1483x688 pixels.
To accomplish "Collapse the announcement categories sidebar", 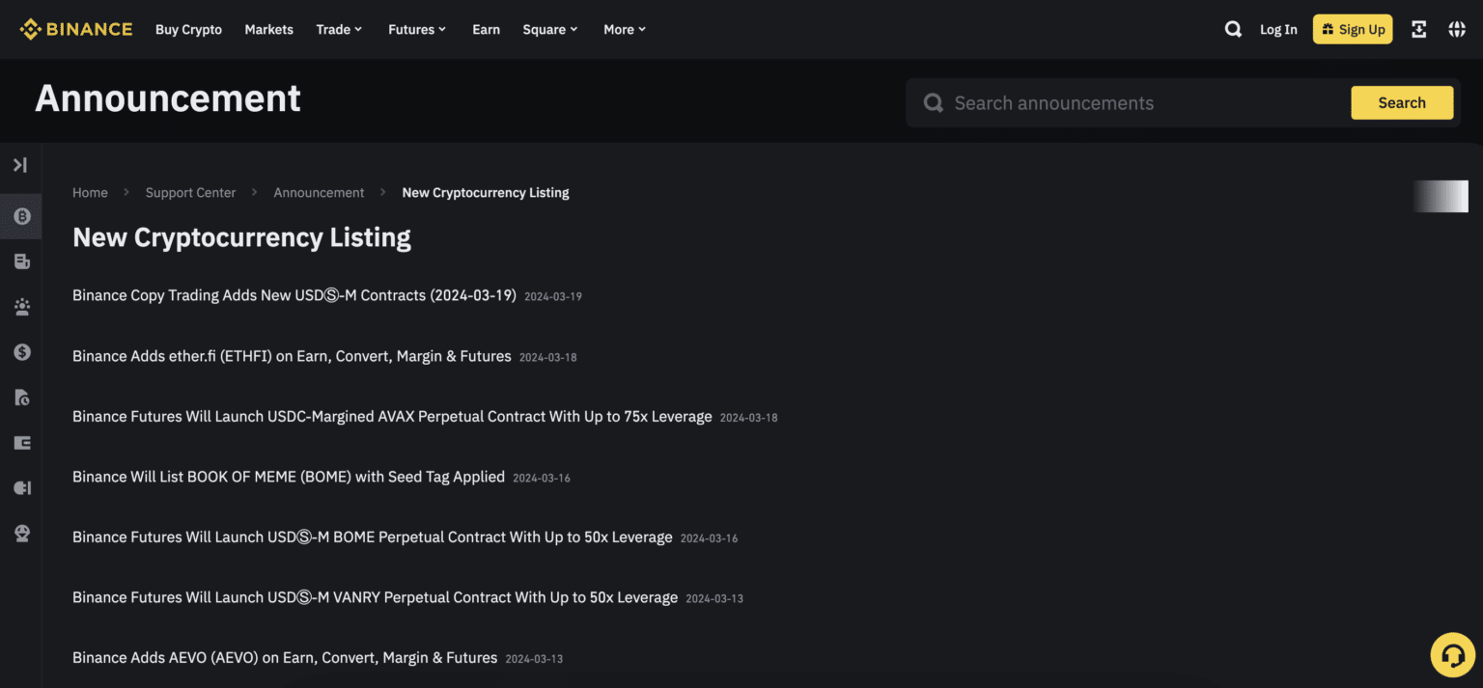I will click(21, 165).
